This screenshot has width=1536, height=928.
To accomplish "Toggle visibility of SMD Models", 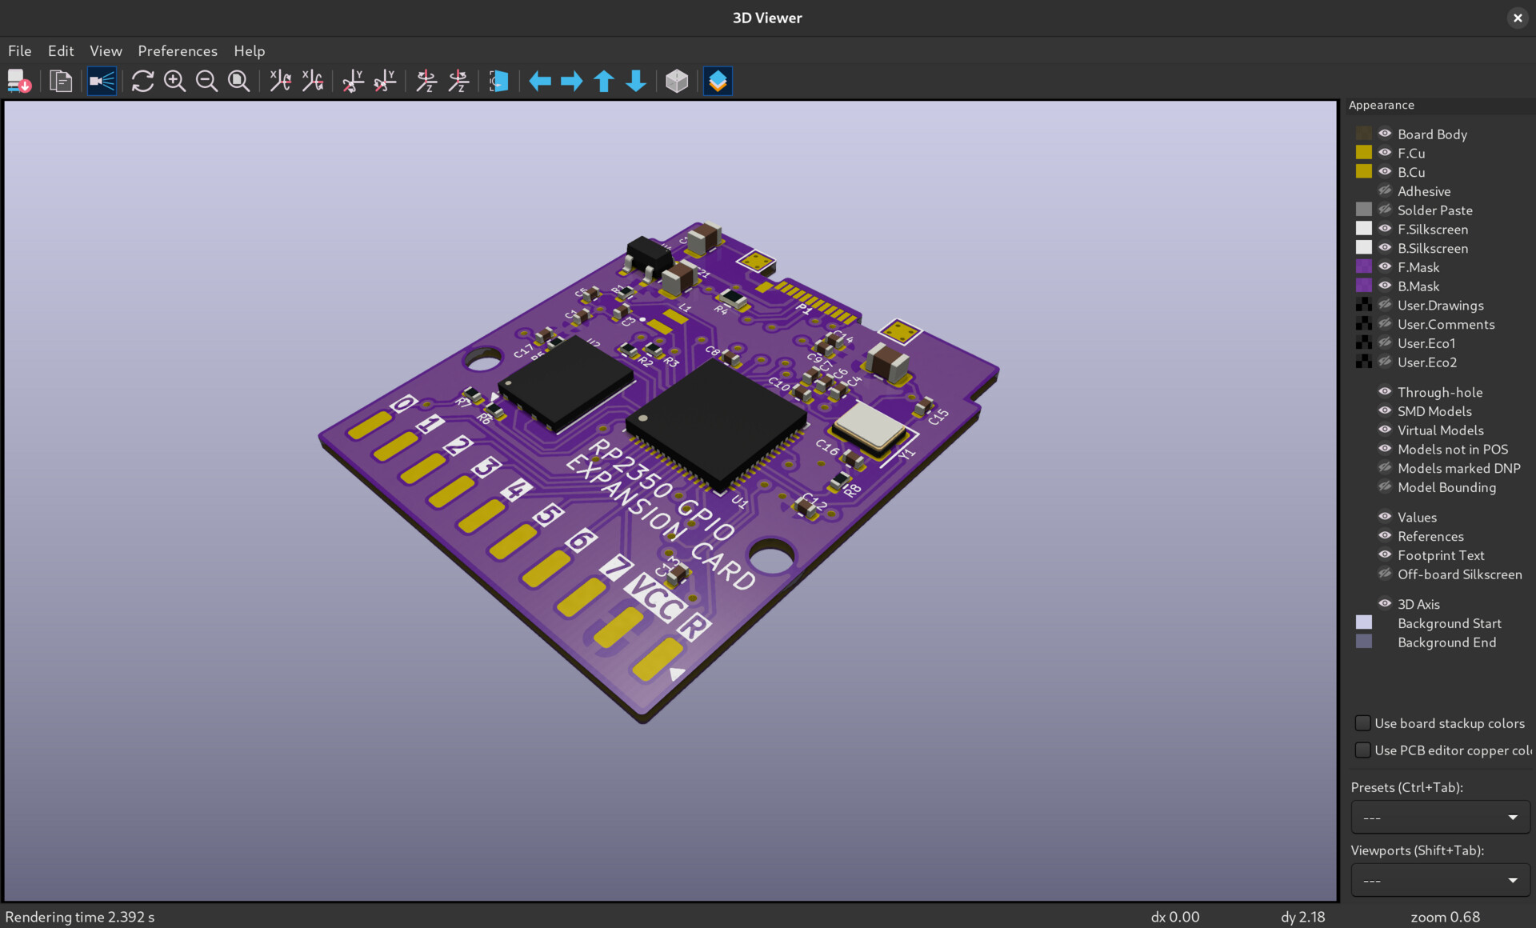I will click(x=1385, y=410).
